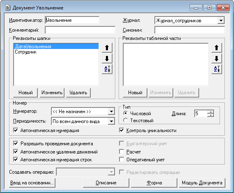Enable Оперативный учет checkbox
The height and width of the screenshot is (193, 234).
coord(122,160)
